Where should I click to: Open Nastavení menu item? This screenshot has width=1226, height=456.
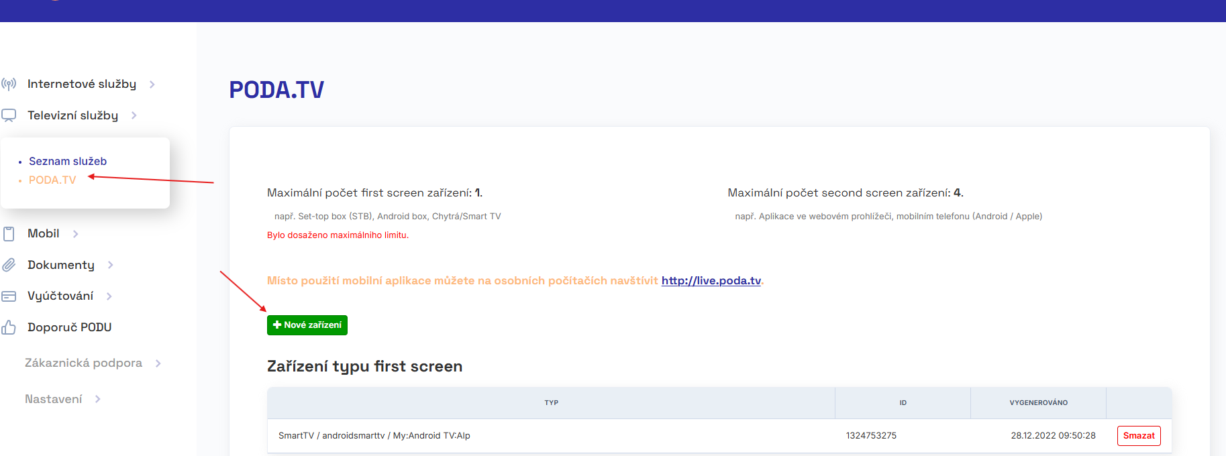coord(54,399)
